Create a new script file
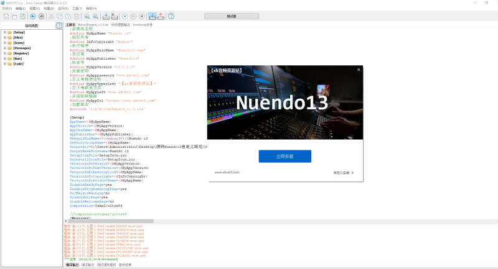This screenshot has height=269, width=498. point(6,17)
